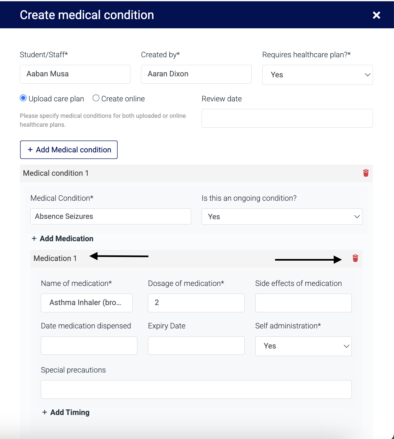Delete Medical condition 1 with trash icon
The image size is (394, 439).
point(366,173)
